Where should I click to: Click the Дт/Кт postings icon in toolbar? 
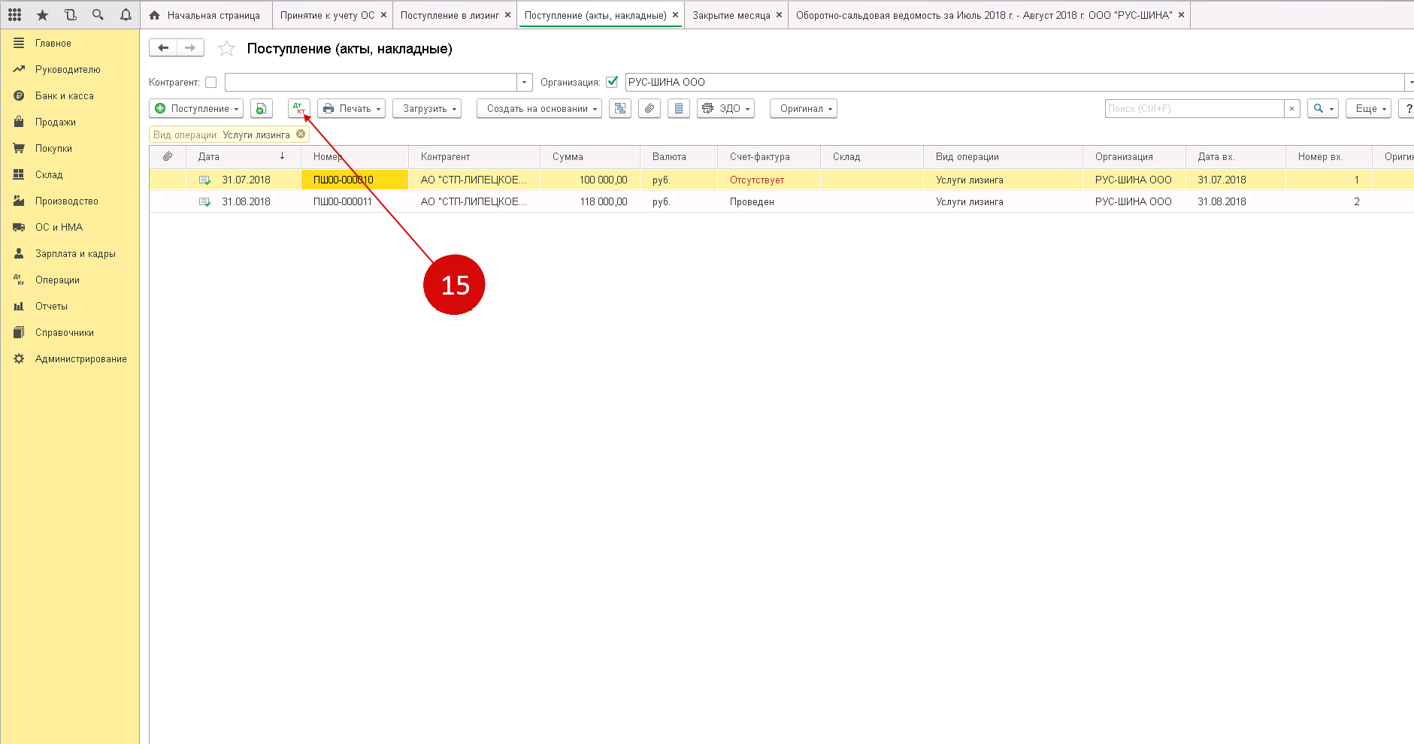298,109
